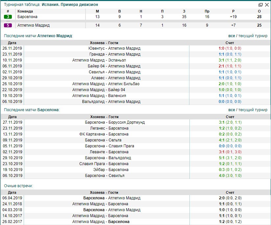The width and height of the screenshot is (271, 225).
Task: Close the tournament table panel
Action: [266, 5]
